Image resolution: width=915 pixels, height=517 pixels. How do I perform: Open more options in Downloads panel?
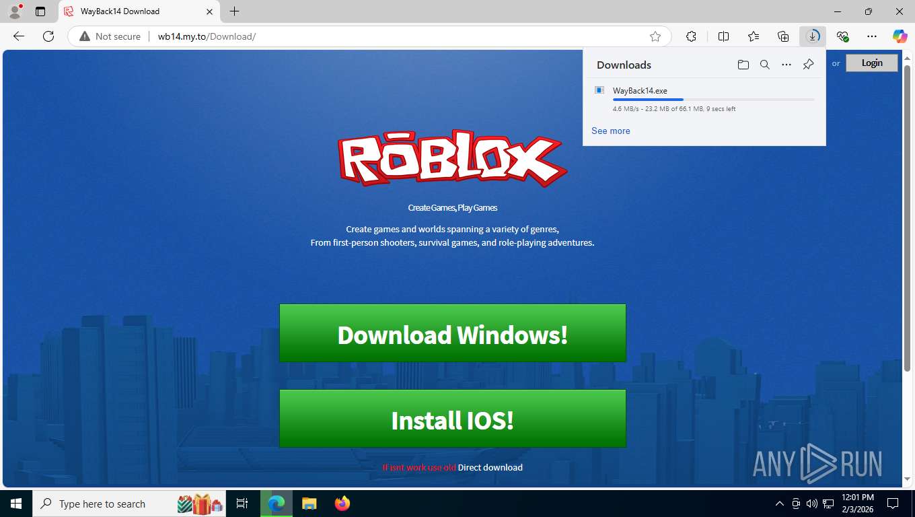(x=786, y=65)
